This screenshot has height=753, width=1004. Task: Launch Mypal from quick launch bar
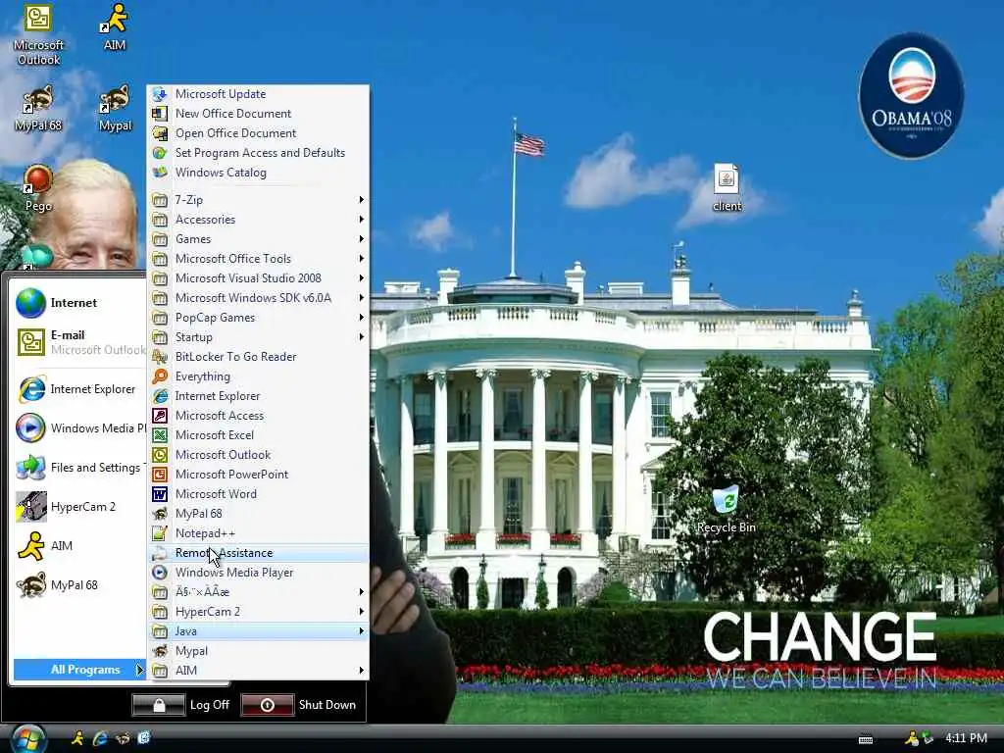(x=123, y=738)
